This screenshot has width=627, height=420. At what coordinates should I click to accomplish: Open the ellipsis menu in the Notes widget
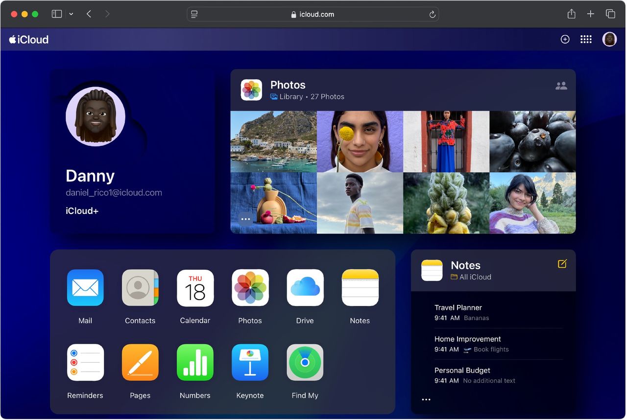(426, 399)
